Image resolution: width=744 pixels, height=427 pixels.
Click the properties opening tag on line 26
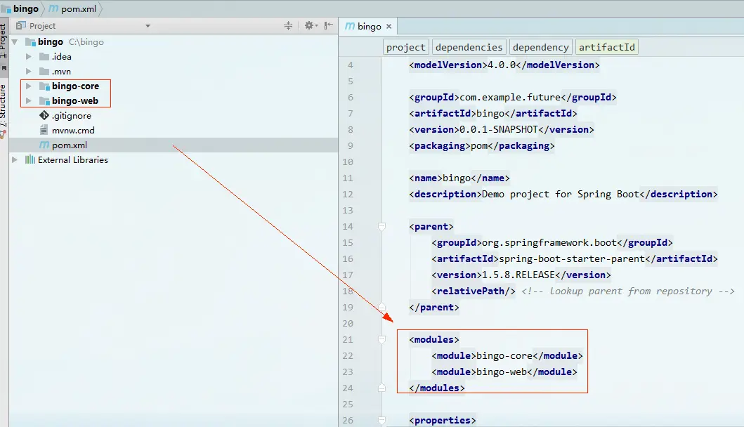click(x=442, y=420)
